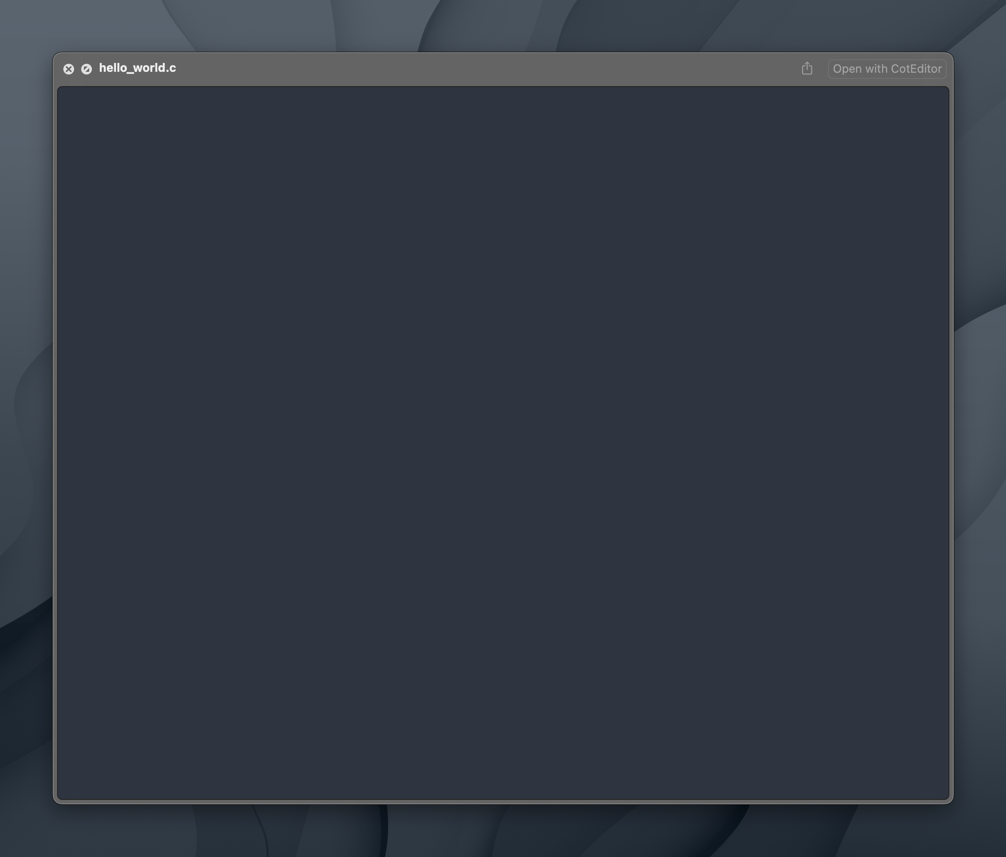Click Open with CotEditor button
Screen dimensions: 1006x857
(x=887, y=69)
